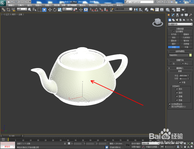This screenshot has height=149, width=194.
Task: Open the Material Editor icon
Action: coord(168,10)
